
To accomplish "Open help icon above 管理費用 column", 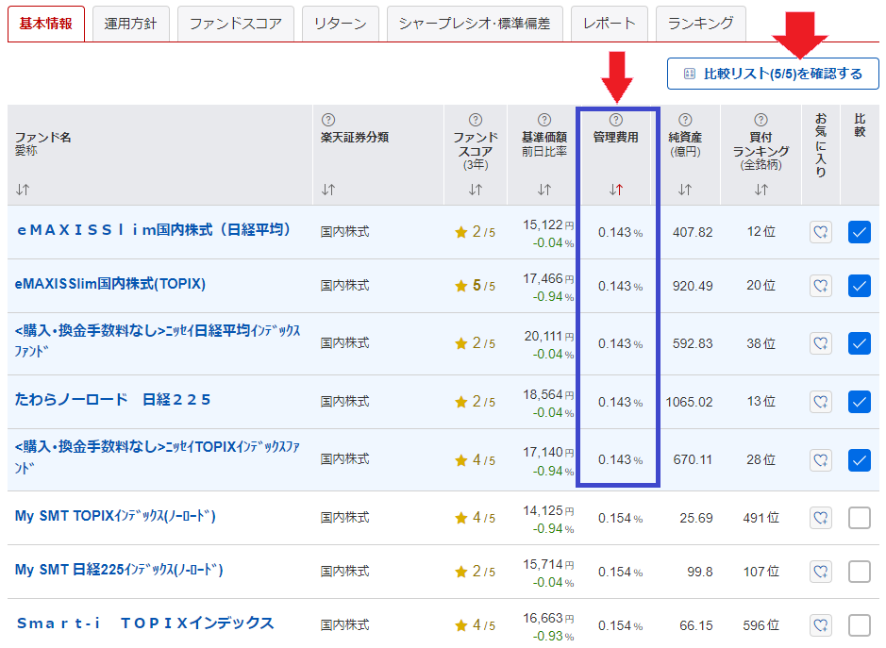I will tap(616, 120).
